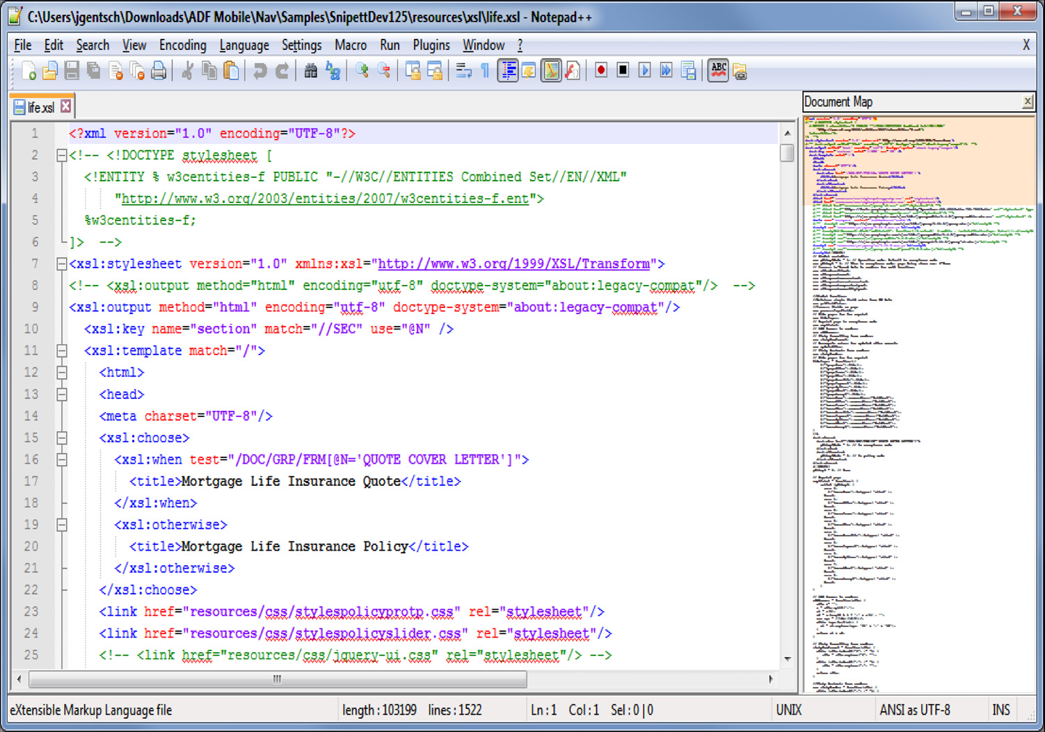This screenshot has height=732, width=1045.
Task: Open the Replace dialog
Action: click(x=333, y=70)
